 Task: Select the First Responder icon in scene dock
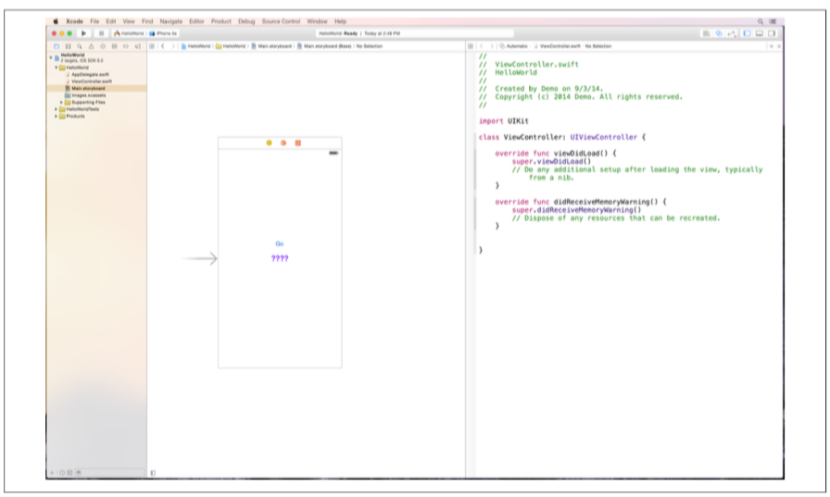[283, 143]
